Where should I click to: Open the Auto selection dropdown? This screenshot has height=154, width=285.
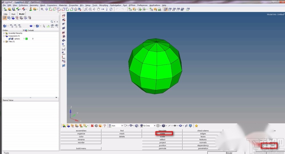coord(122,126)
